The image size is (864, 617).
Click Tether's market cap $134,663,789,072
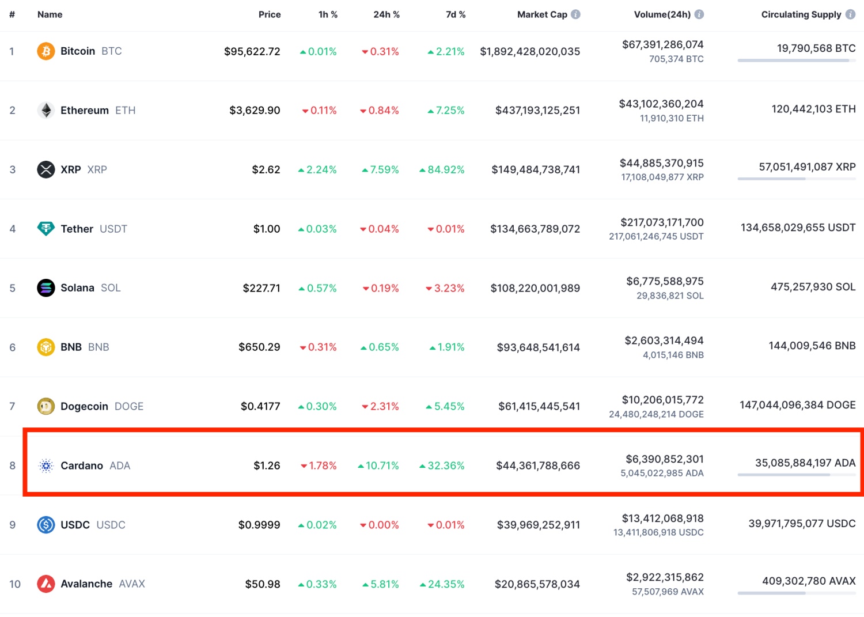(x=535, y=229)
